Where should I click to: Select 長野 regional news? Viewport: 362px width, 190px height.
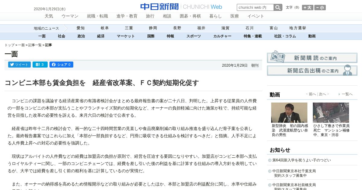[x=177, y=28]
